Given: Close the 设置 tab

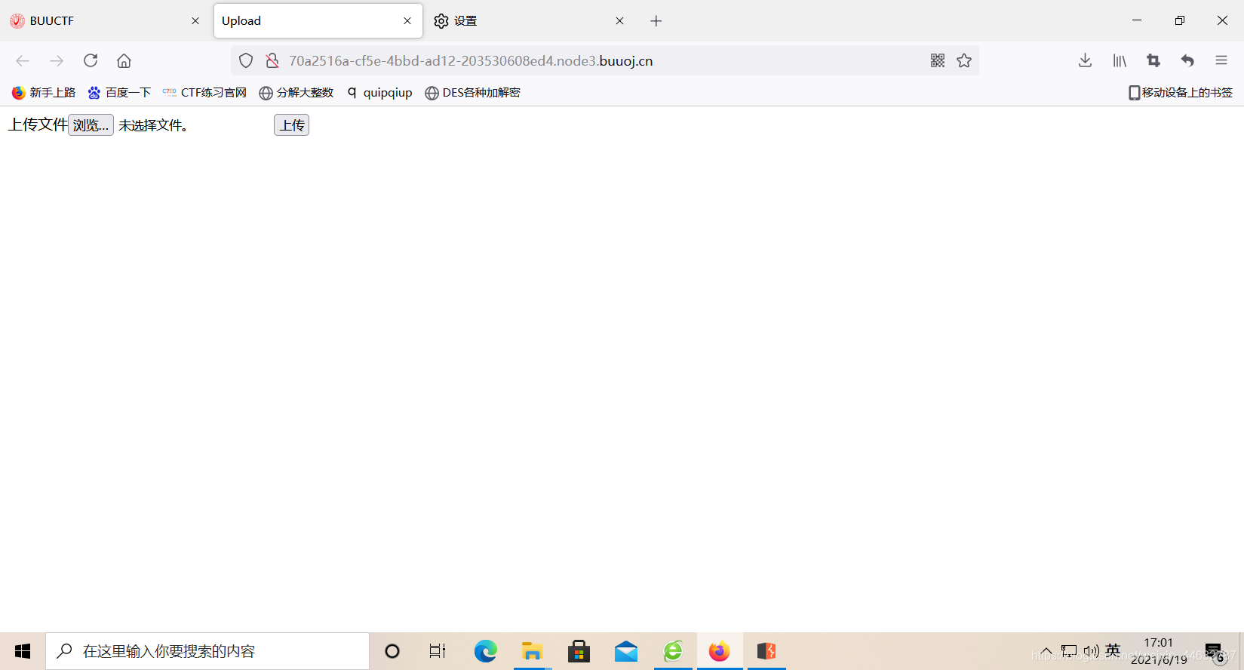Looking at the screenshot, I should (619, 21).
